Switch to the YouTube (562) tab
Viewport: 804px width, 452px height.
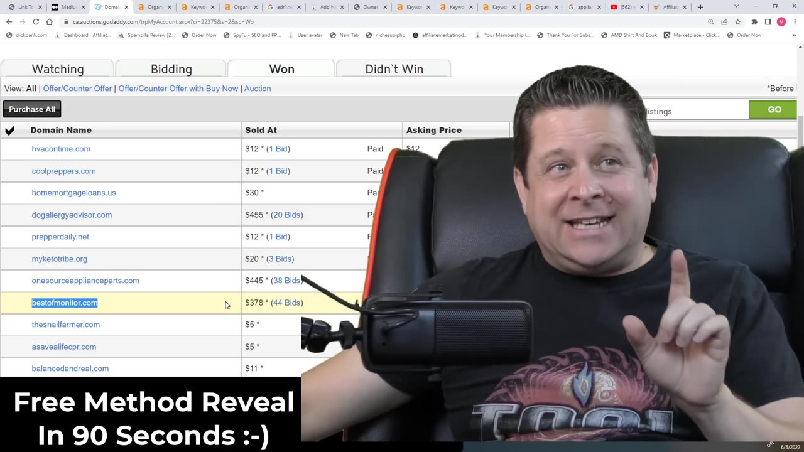[x=628, y=7]
